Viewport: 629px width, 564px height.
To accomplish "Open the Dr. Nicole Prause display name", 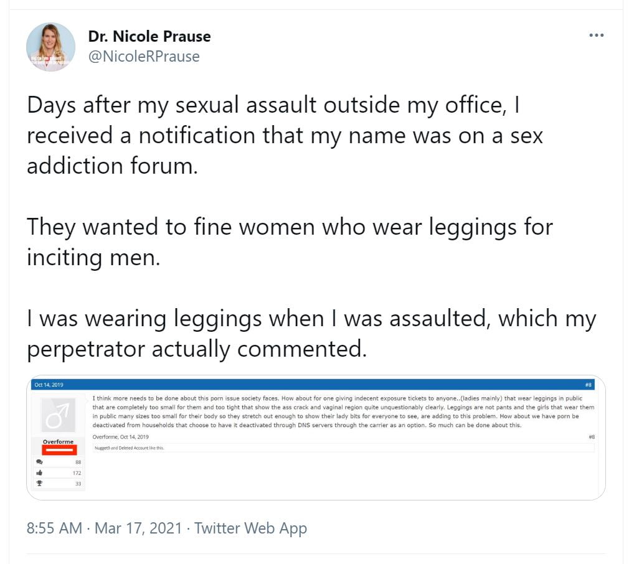I will (149, 37).
